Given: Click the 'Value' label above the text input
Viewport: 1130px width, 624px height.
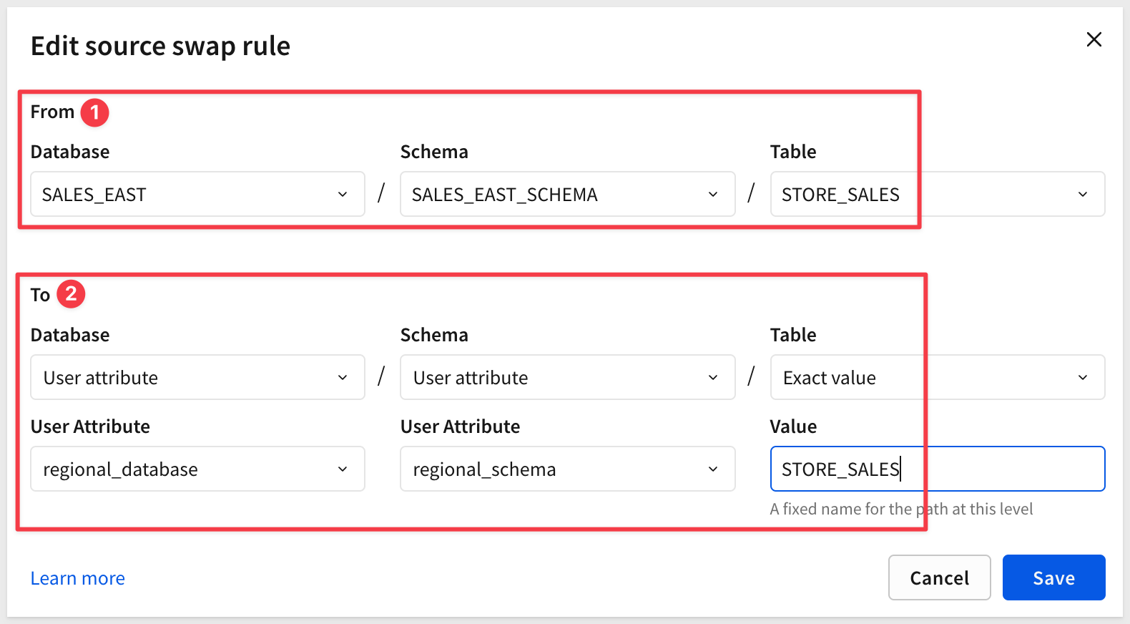Looking at the screenshot, I should (793, 427).
